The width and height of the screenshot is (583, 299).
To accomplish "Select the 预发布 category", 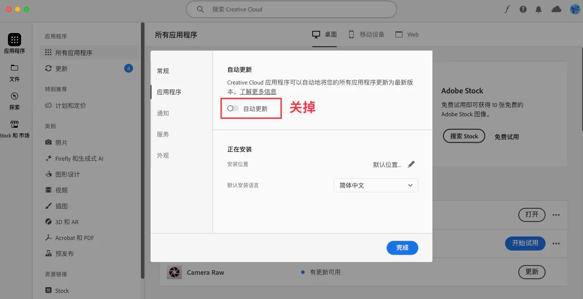I will click(89, 253).
